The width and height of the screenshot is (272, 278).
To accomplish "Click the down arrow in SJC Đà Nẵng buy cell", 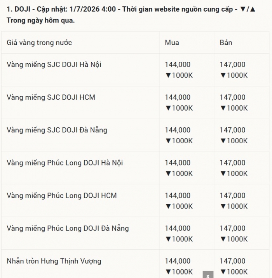I will pyautogui.click(x=168, y=141).
